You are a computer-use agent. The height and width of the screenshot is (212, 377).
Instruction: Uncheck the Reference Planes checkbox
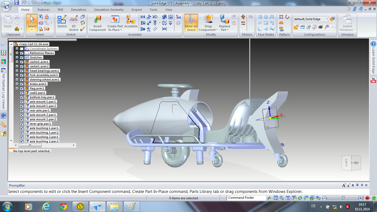point(22,53)
